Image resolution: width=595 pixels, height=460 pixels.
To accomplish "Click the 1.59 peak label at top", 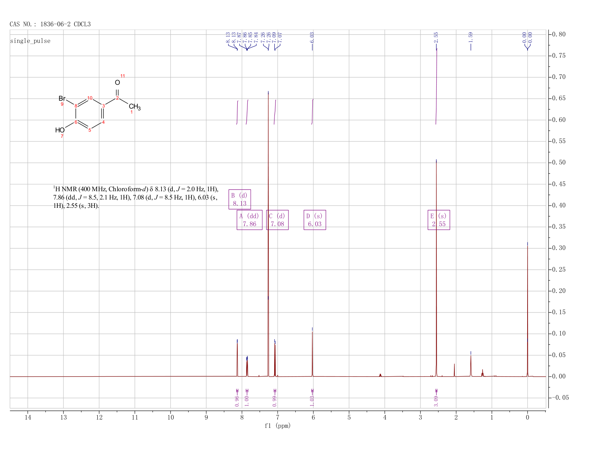I will 471,37.
